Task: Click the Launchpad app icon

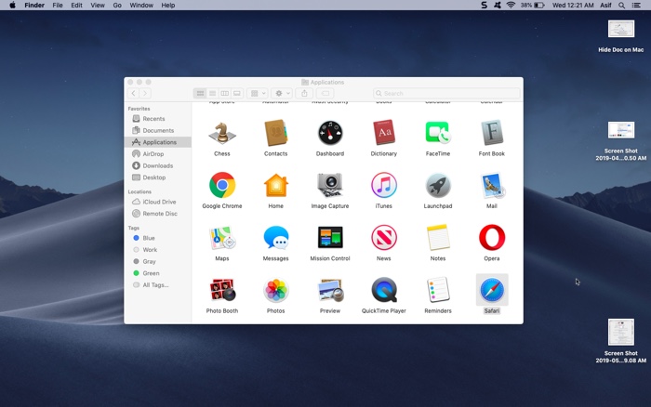Action: coord(438,185)
